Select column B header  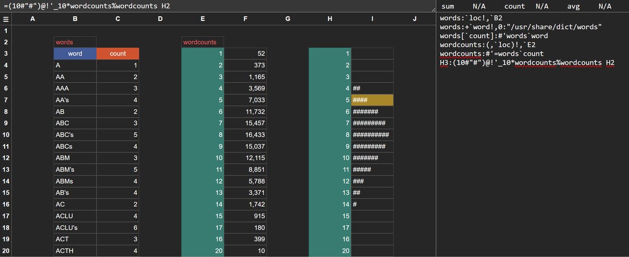click(75, 19)
